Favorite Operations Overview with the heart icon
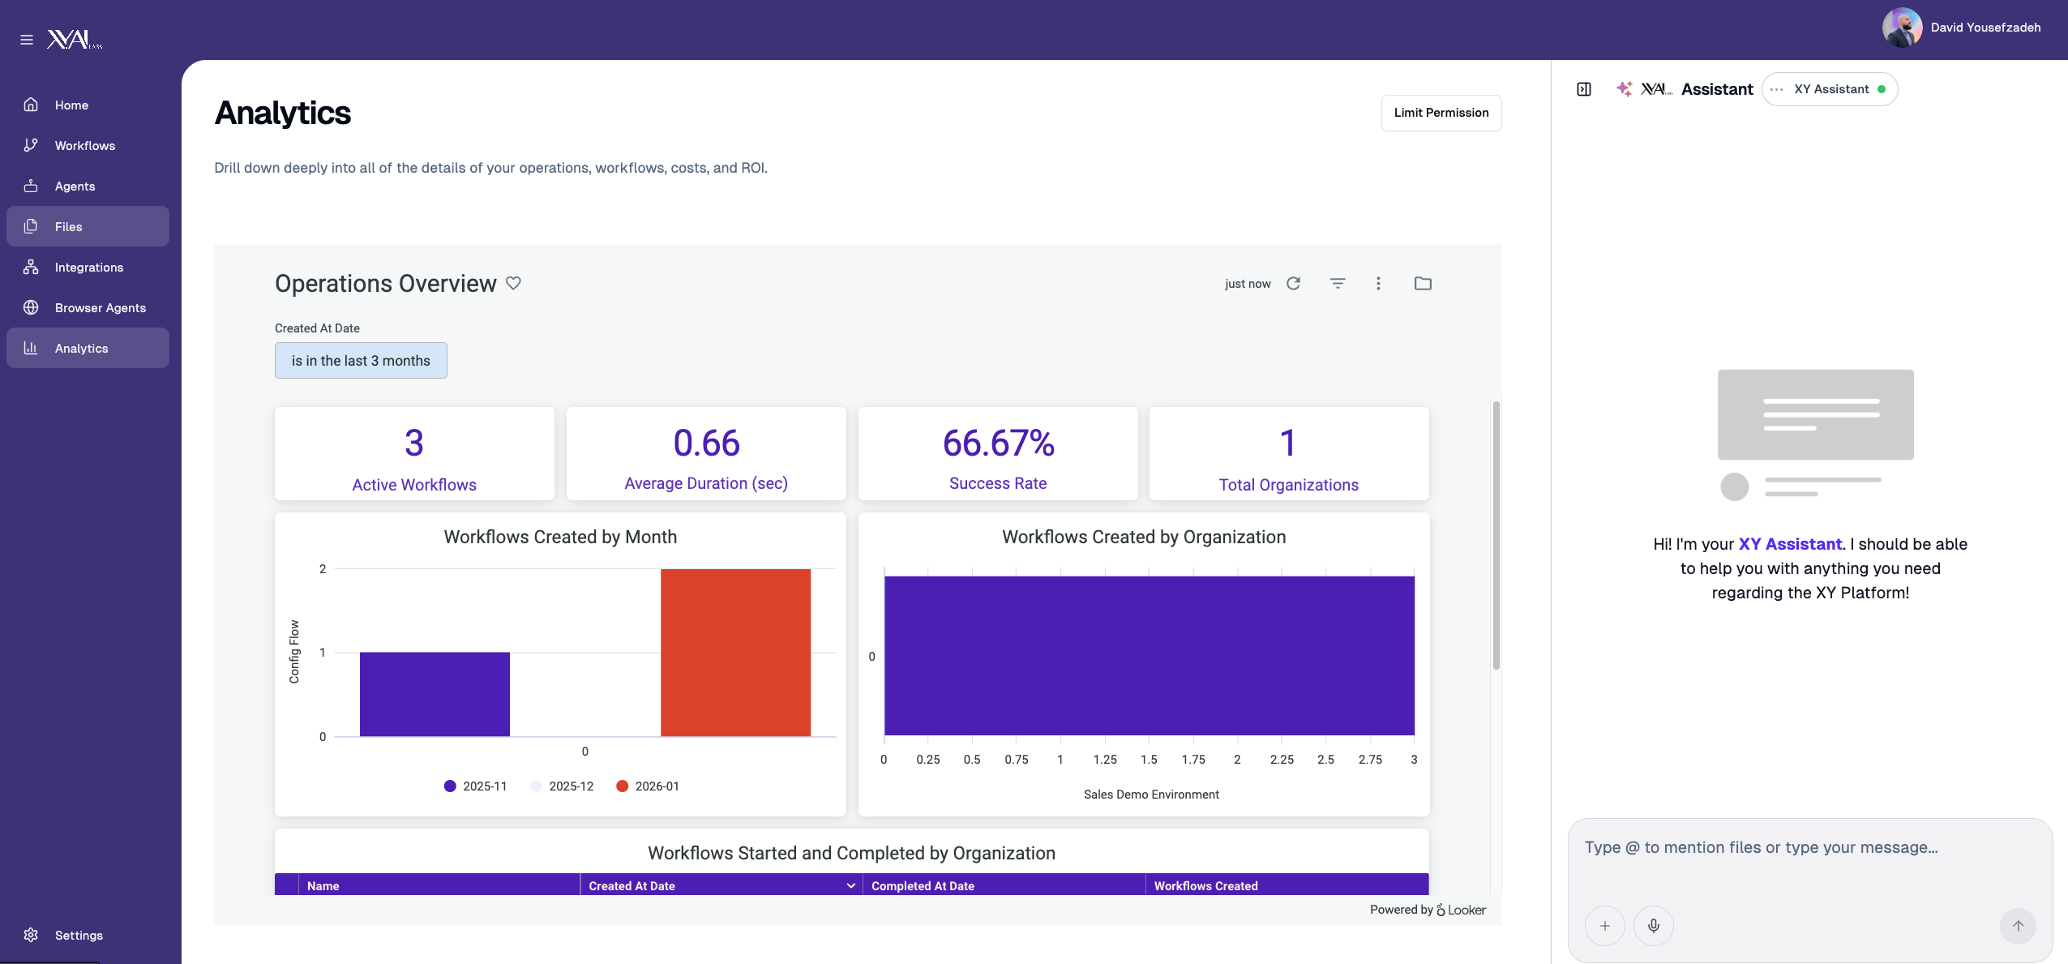 tap(514, 283)
